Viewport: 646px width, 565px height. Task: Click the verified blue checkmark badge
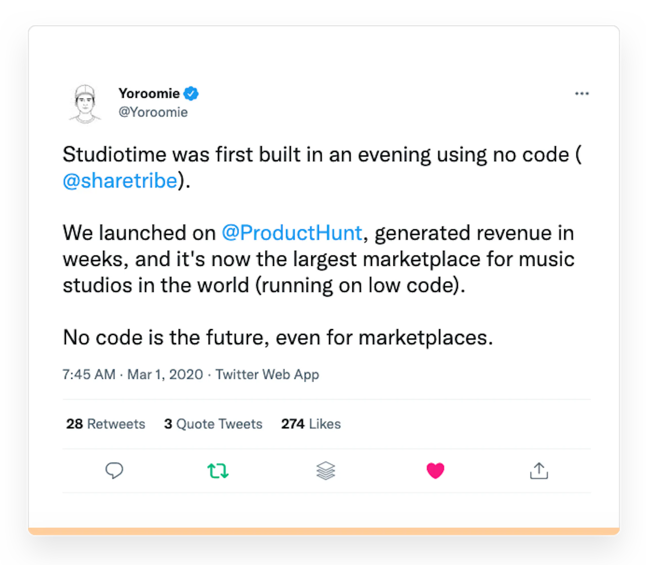[x=191, y=93]
